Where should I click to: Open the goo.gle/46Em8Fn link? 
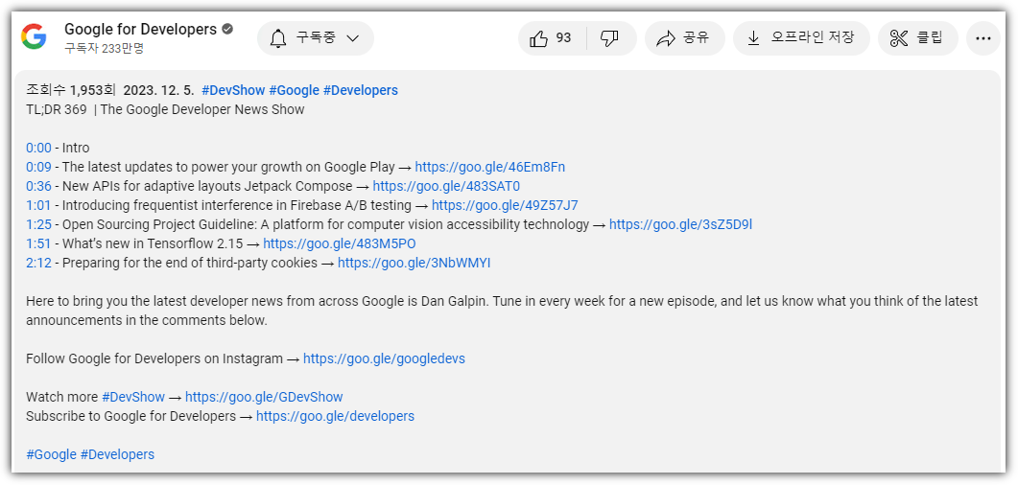(x=489, y=168)
